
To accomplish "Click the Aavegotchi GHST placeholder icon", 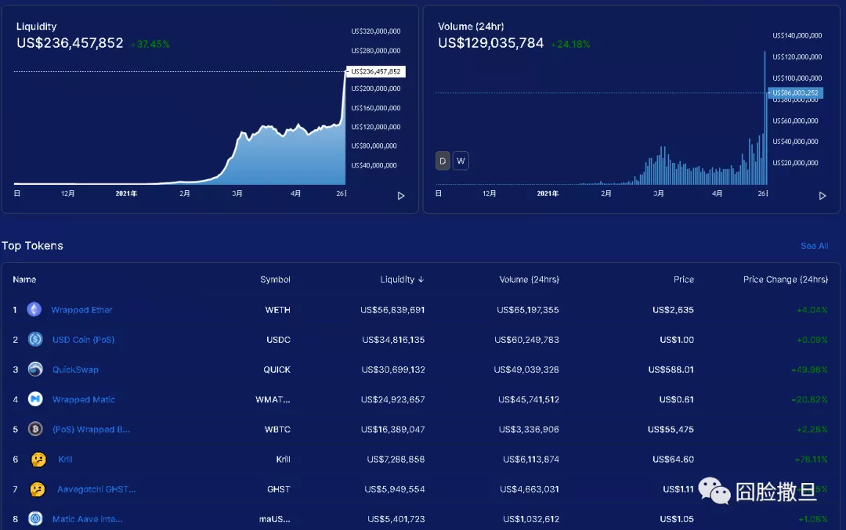I will pyautogui.click(x=38, y=489).
